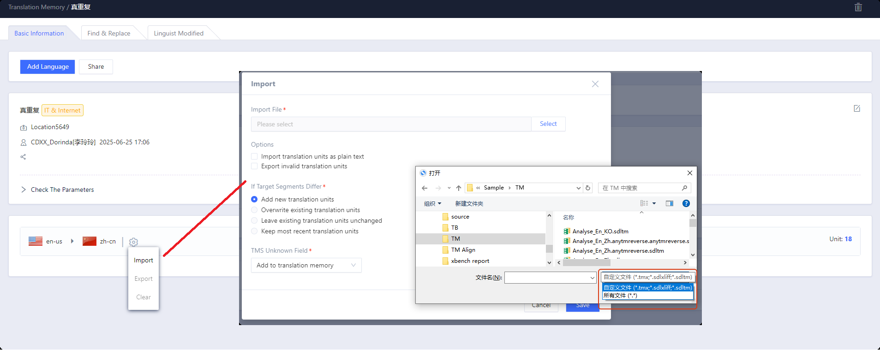Image resolution: width=880 pixels, height=350 pixels.
Task: Click the trash delete icon in header
Action: coord(858,7)
